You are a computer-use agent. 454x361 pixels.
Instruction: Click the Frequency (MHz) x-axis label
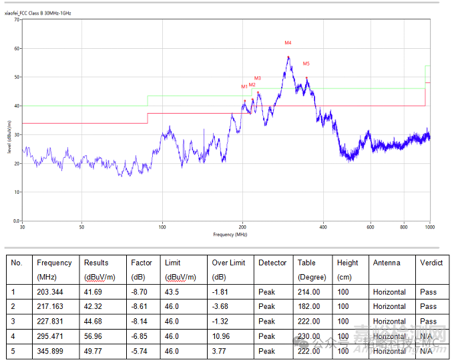pyautogui.click(x=230, y=235)
